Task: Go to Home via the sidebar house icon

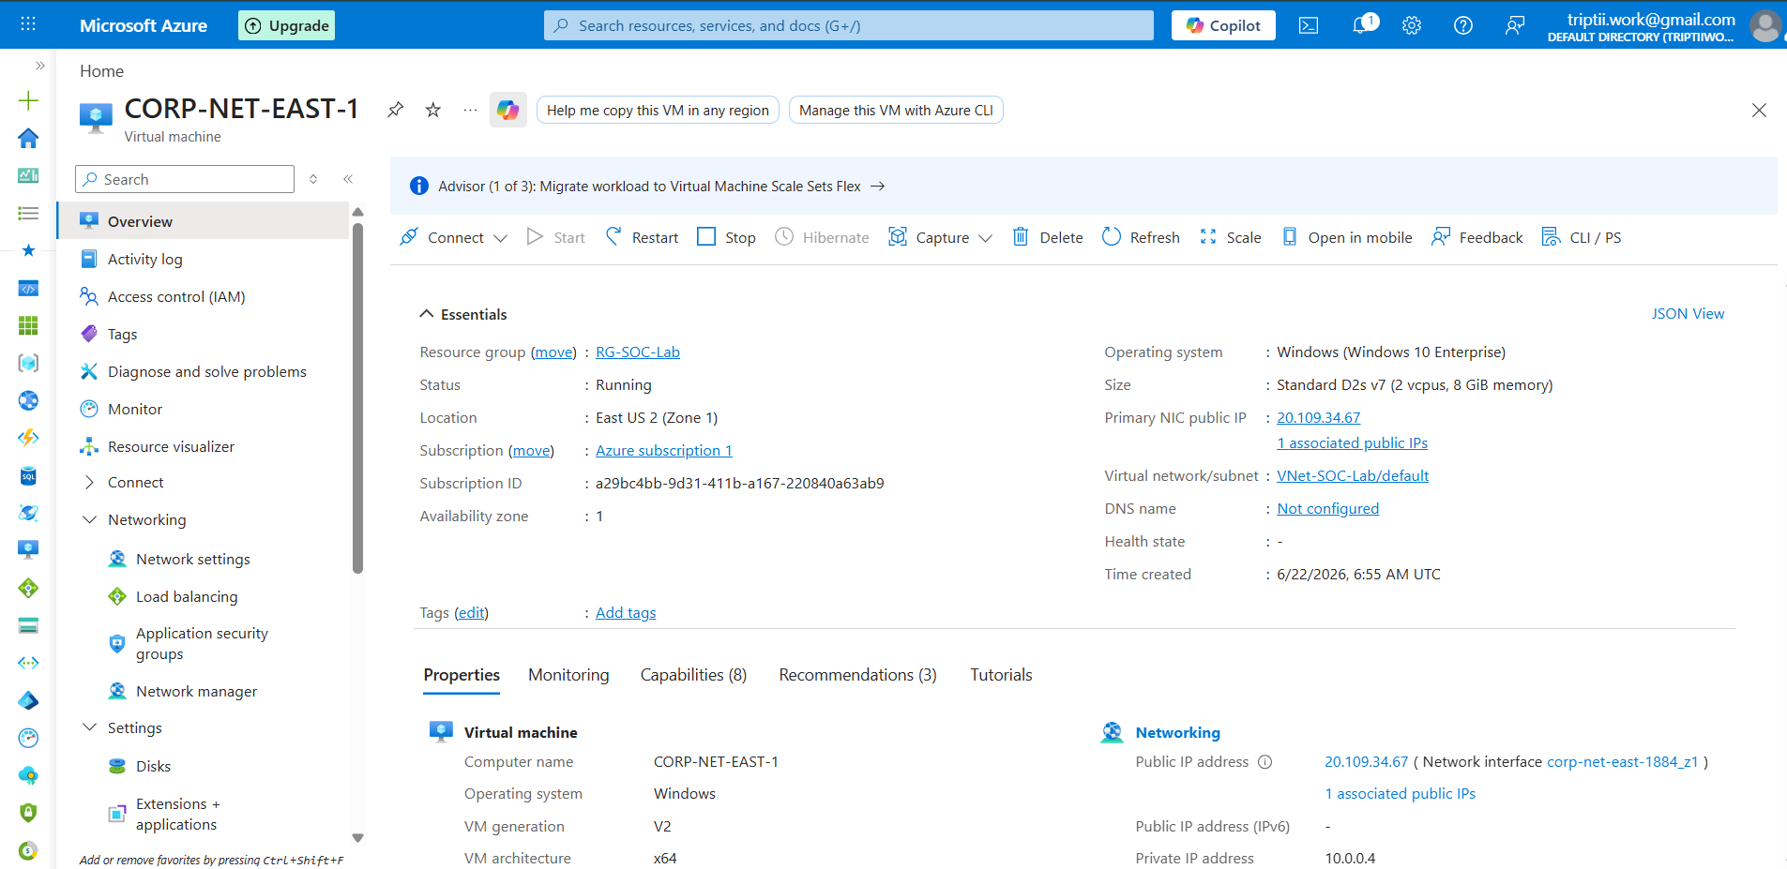Action: pyautogui.click(x=28, y=138)
